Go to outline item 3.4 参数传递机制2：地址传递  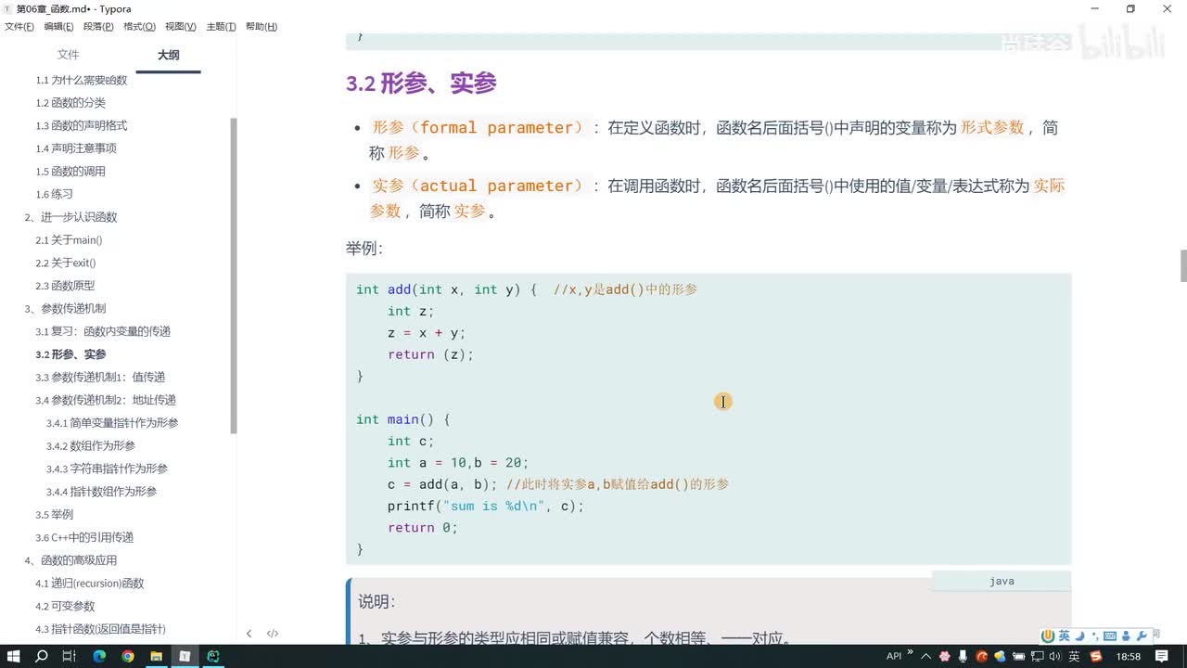pos(106,400)
